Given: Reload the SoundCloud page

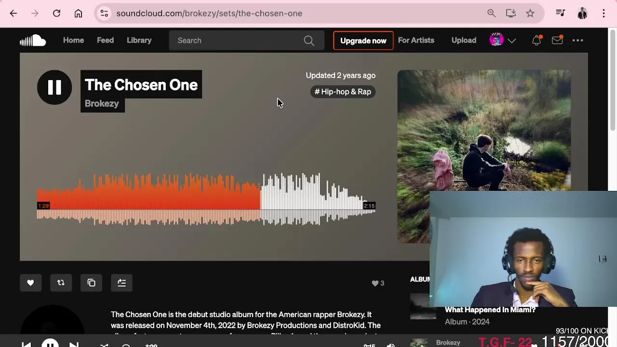Looking at the screenshot, I should (56, 13).
